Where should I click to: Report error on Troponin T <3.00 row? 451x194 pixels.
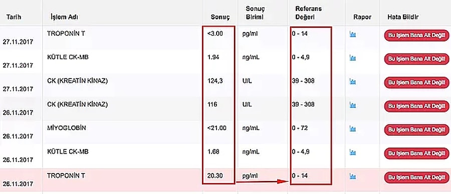pyautogui.click(x=416, y=35)
